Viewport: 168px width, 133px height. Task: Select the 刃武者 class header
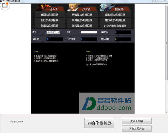(x=86, y=9)
